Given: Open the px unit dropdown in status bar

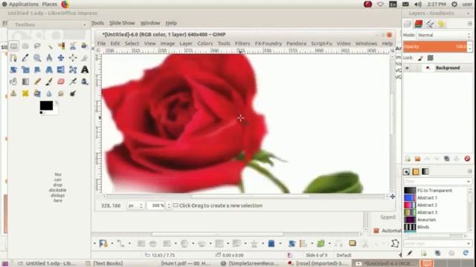Looking at the screenshot, I should (135, 205).
